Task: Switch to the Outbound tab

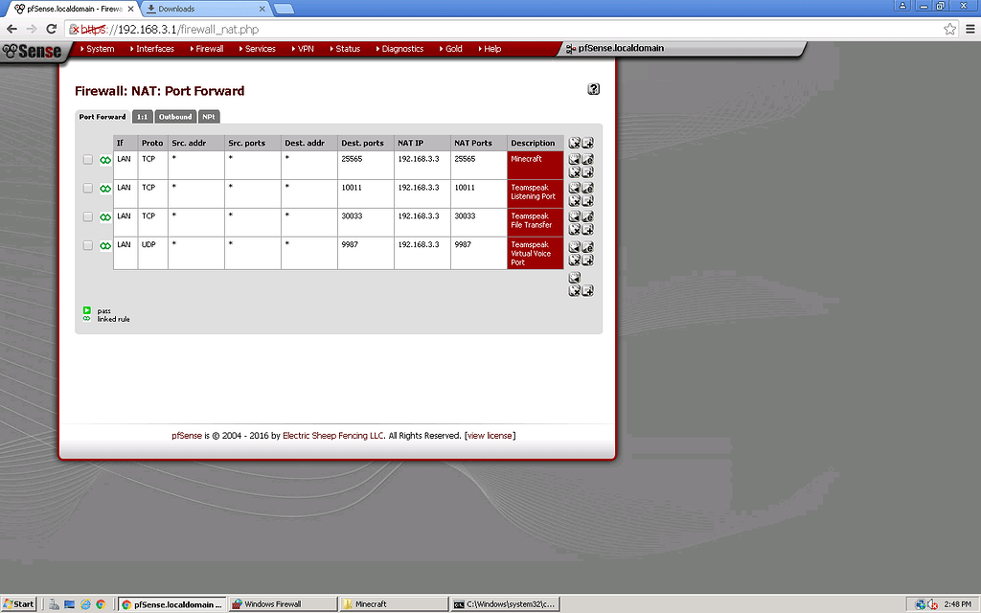Action: [x=174, y=116]
